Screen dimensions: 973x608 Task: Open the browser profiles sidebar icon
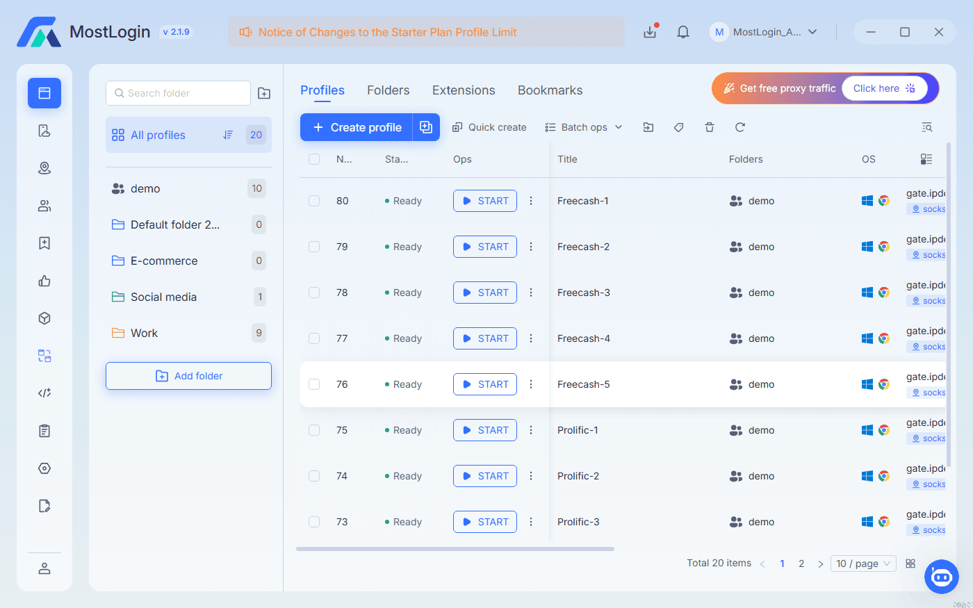point(44,93)
